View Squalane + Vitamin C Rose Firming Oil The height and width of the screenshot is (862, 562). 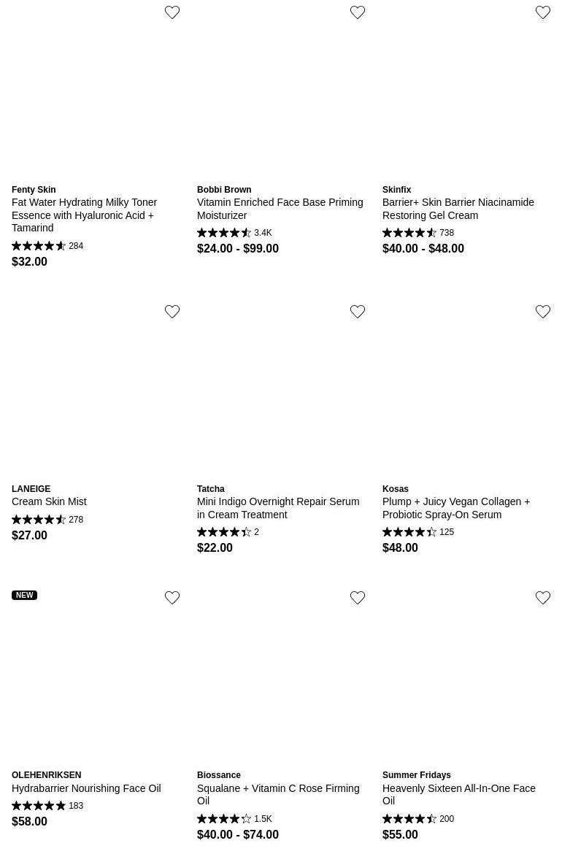pyautogui.click(x=277, y=794)
